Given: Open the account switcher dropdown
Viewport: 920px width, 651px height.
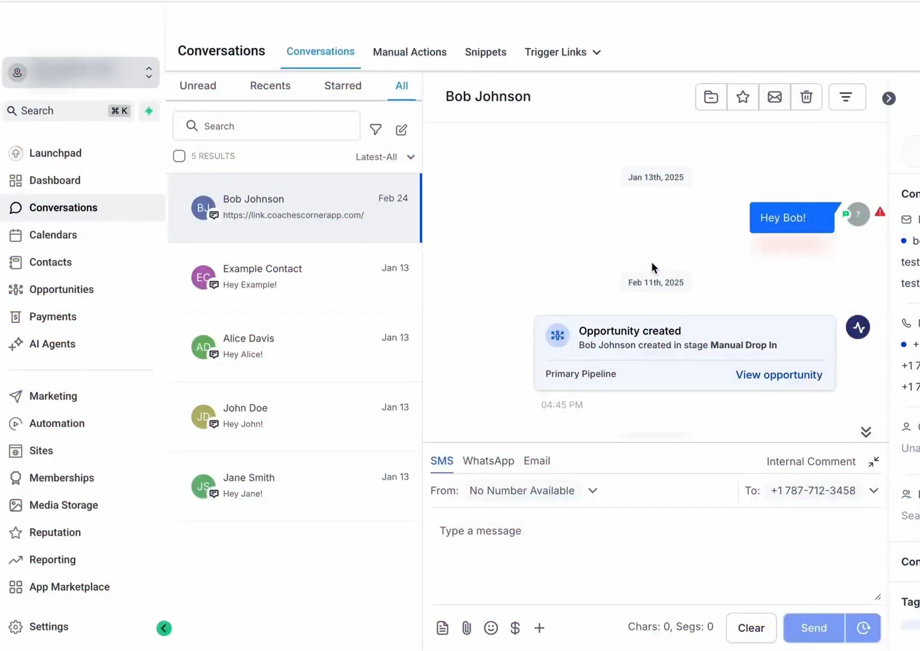Looking at the screenshot, I should (81, 72).
